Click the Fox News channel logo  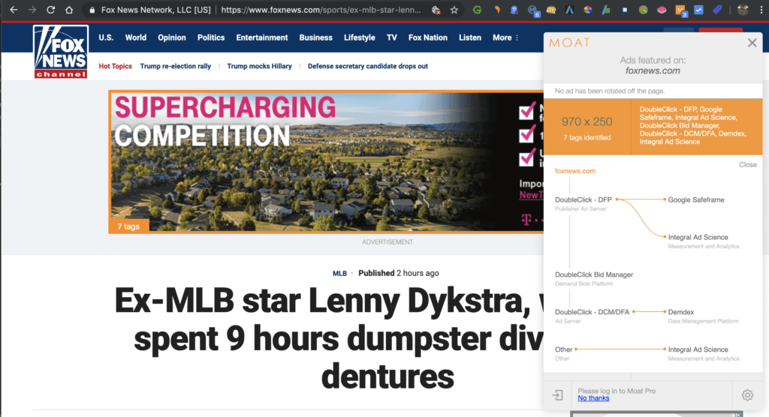[x=61, y=52]
